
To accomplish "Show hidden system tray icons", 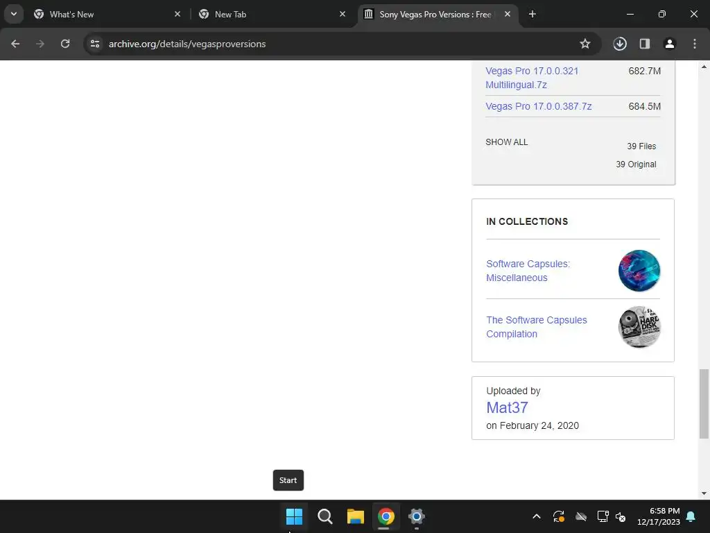I will [537, 516].
